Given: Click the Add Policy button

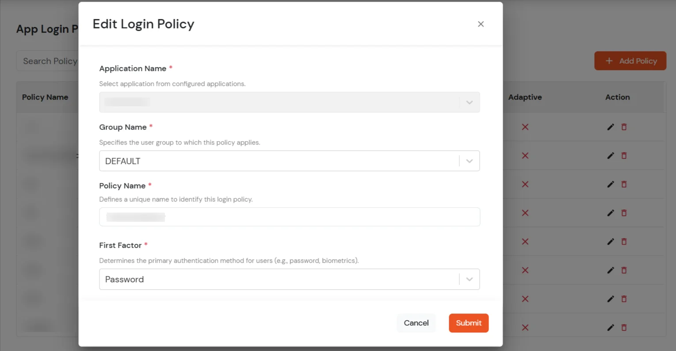Looking at the screenshot, I should [x=630, y=61].
